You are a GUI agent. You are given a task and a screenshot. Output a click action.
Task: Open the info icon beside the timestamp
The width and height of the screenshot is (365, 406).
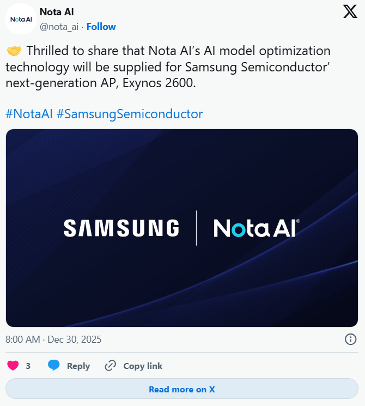(x=351, y=340)
